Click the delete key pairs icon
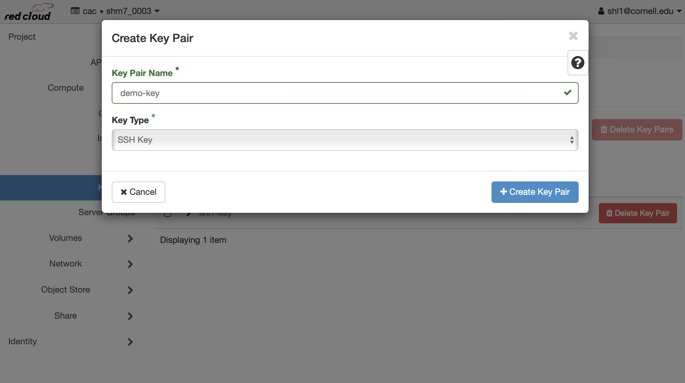 604,129
